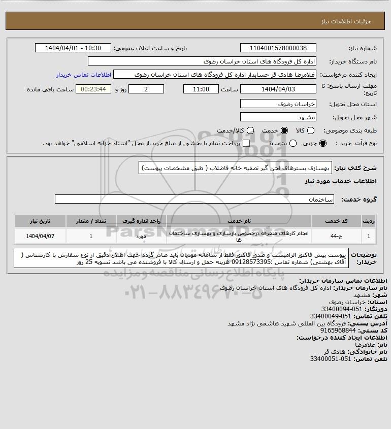Select the خدمت radio button

pyautogui.click(x=284, y=130)
